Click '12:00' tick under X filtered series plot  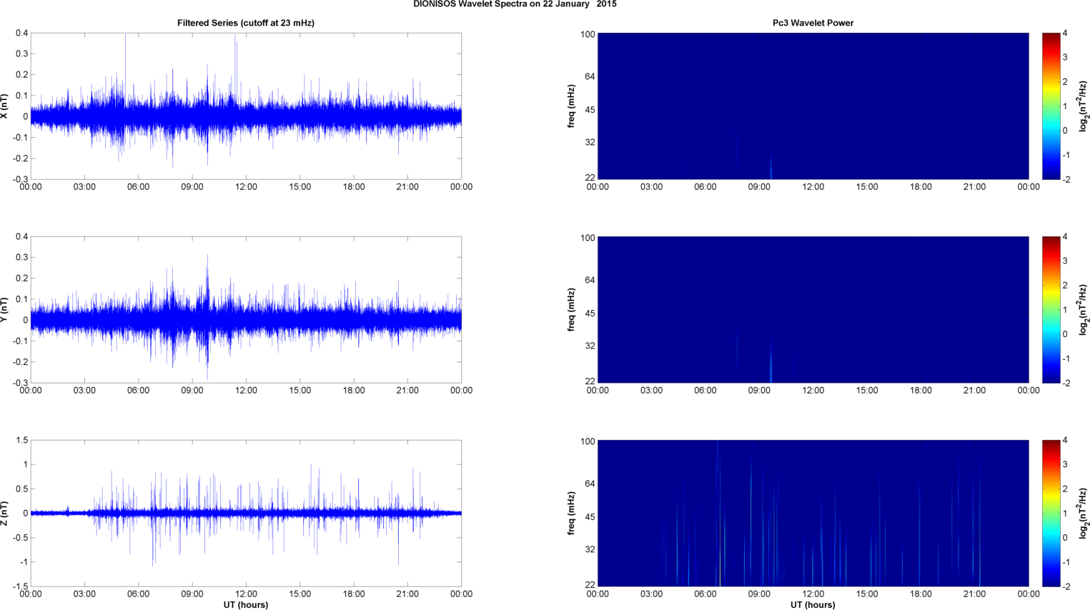point(246,187)
